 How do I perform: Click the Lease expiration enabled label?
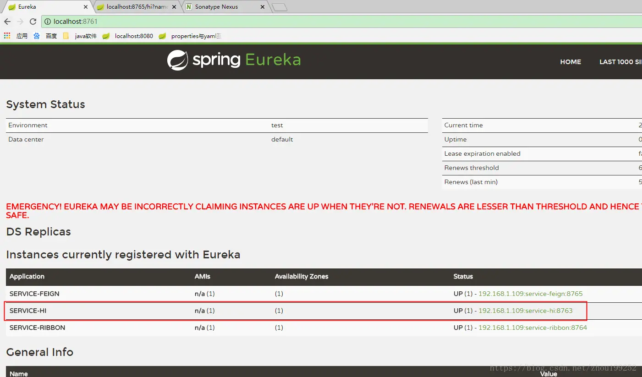pyautogui.click(x=482, y=153)
